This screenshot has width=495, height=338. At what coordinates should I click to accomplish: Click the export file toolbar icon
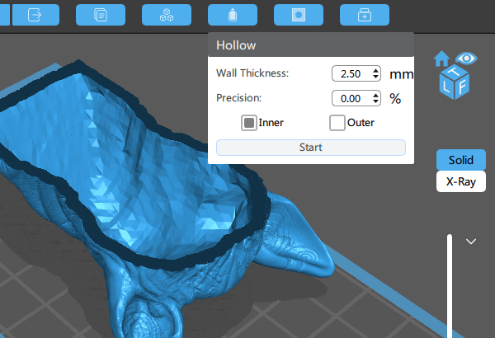coord(35,15)
